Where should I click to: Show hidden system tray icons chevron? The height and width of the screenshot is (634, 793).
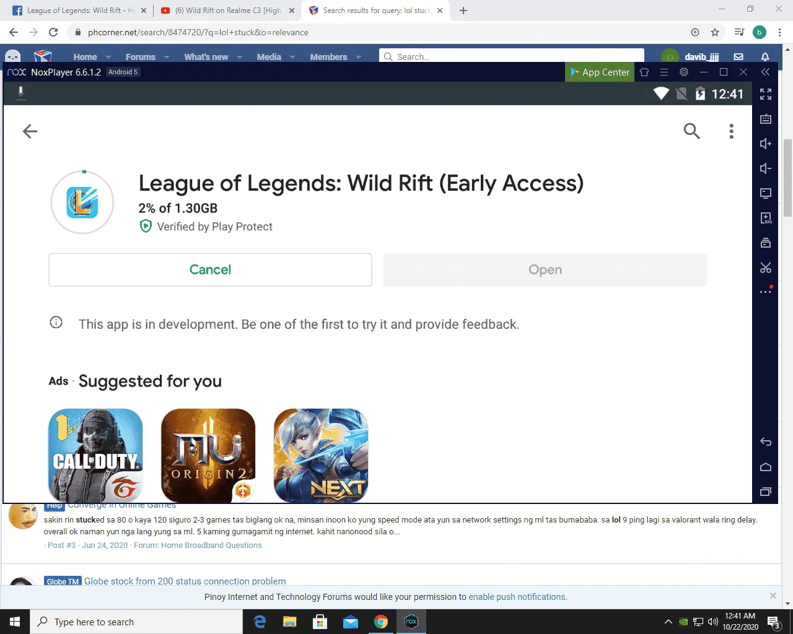[x=668, y=622]
